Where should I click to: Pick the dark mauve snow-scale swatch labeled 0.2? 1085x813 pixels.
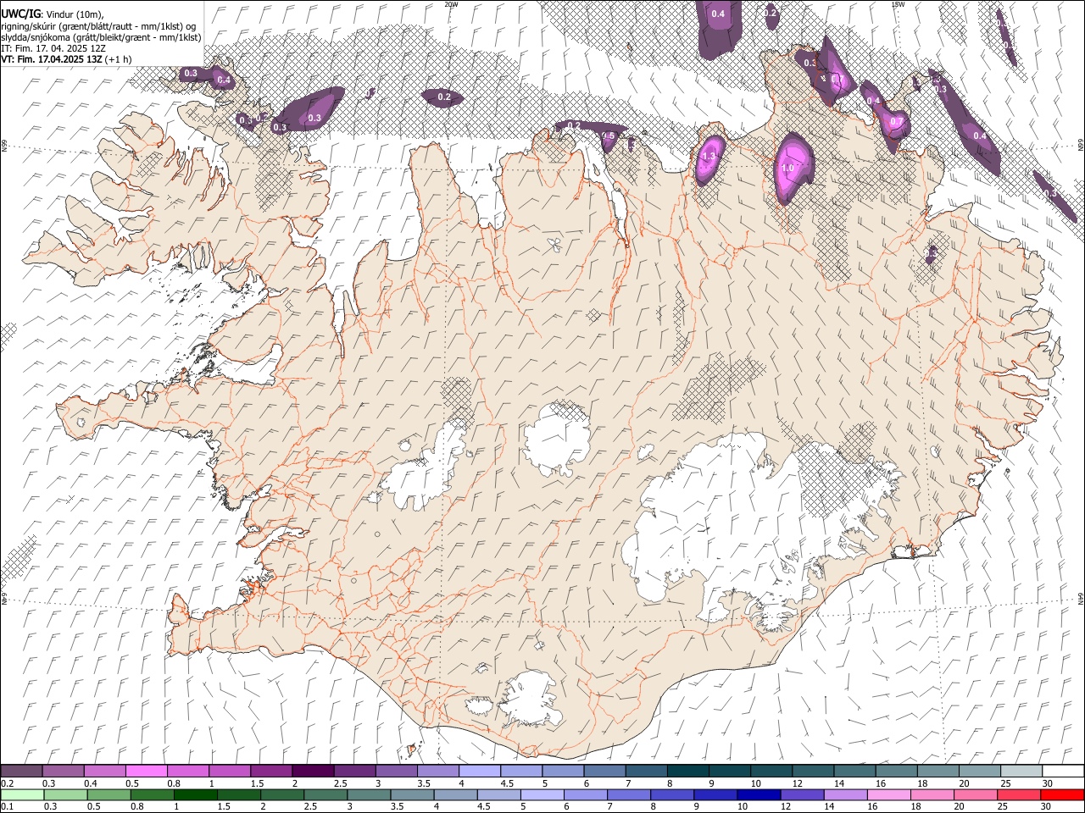22,771
